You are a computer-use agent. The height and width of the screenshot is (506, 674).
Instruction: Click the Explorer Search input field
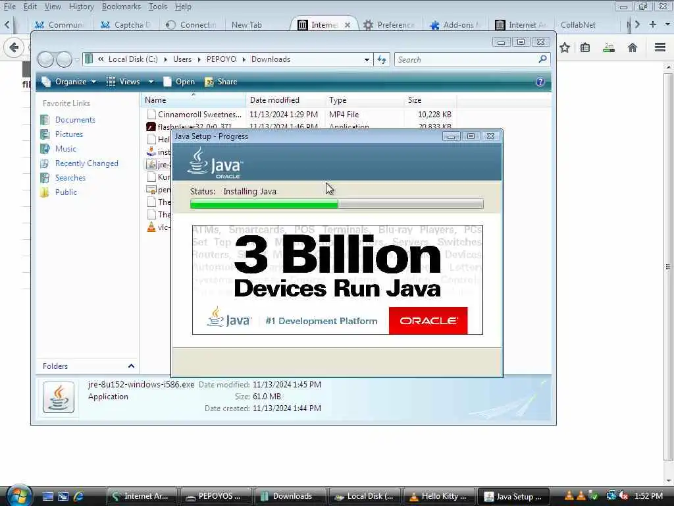point(467,59)
